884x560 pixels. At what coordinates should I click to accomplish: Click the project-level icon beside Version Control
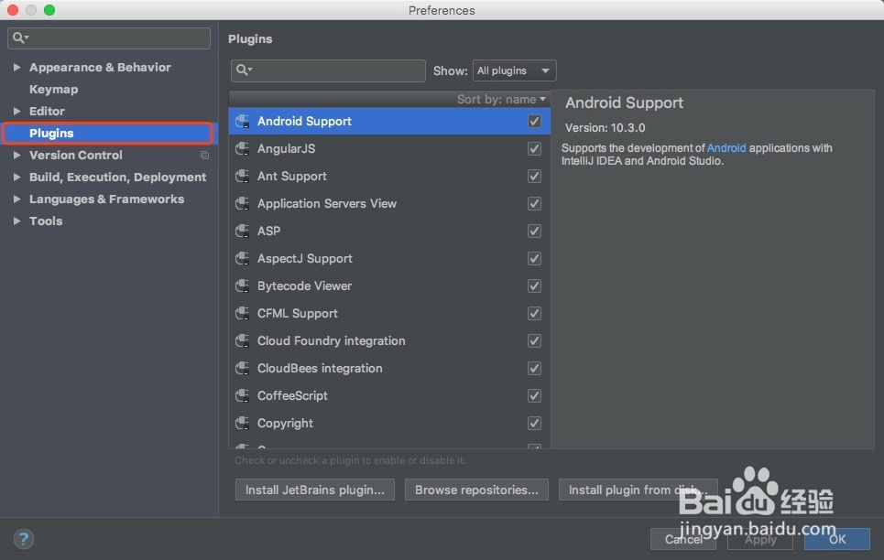(x=204, y=155)
